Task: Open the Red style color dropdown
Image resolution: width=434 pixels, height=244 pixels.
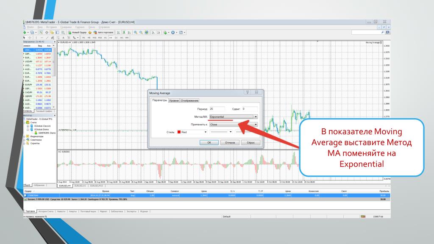Action: [x=192, y=132]
